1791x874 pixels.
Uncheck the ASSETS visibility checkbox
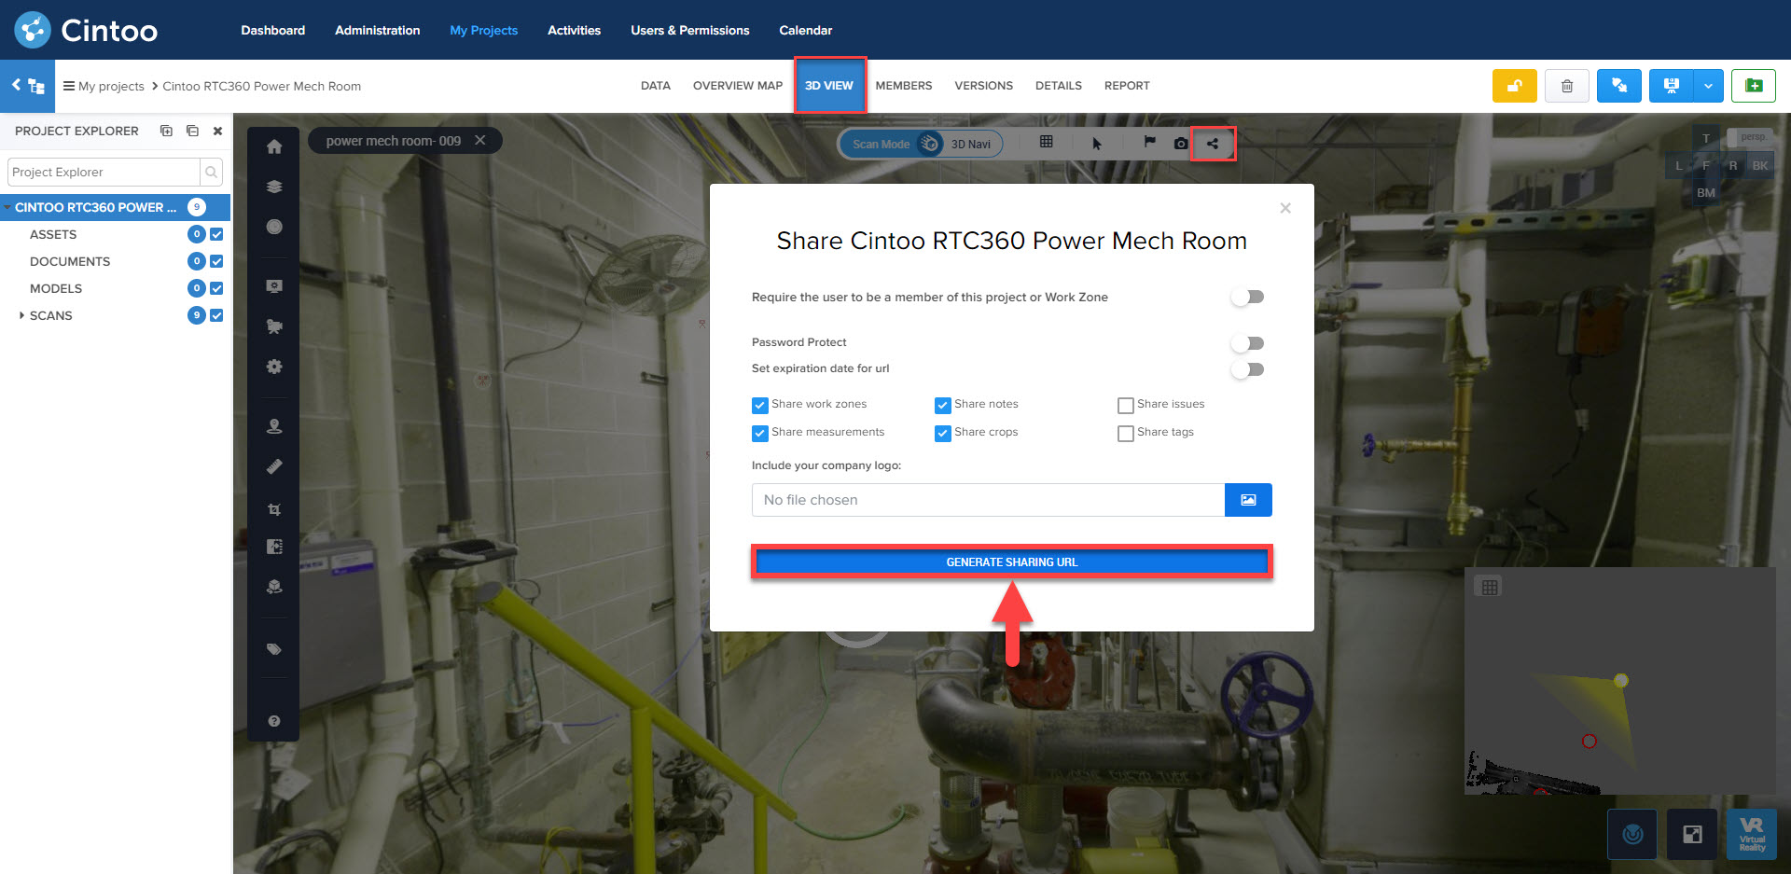tap(216, 234)
